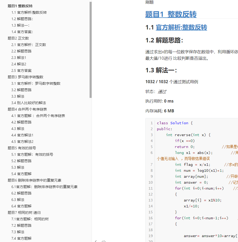This screenshot has height=242, width=238.
Task: Open outline item 3.3 解法
Action: [18, 96]
